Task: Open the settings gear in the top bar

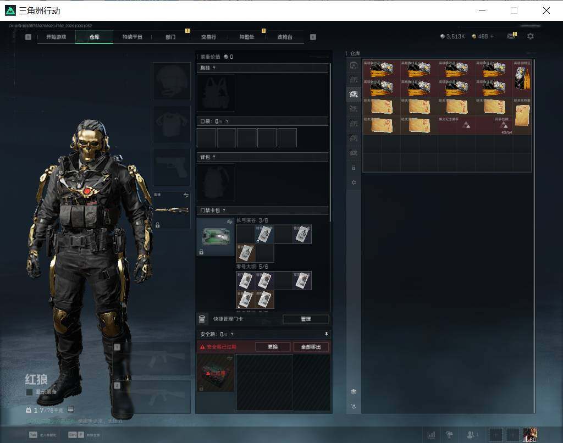Action: click(531, 36)
